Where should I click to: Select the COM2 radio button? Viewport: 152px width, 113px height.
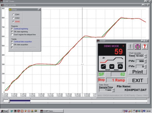click(x=13, y=18)
